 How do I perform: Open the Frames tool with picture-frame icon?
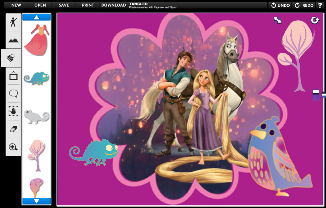tap(13, 76)
